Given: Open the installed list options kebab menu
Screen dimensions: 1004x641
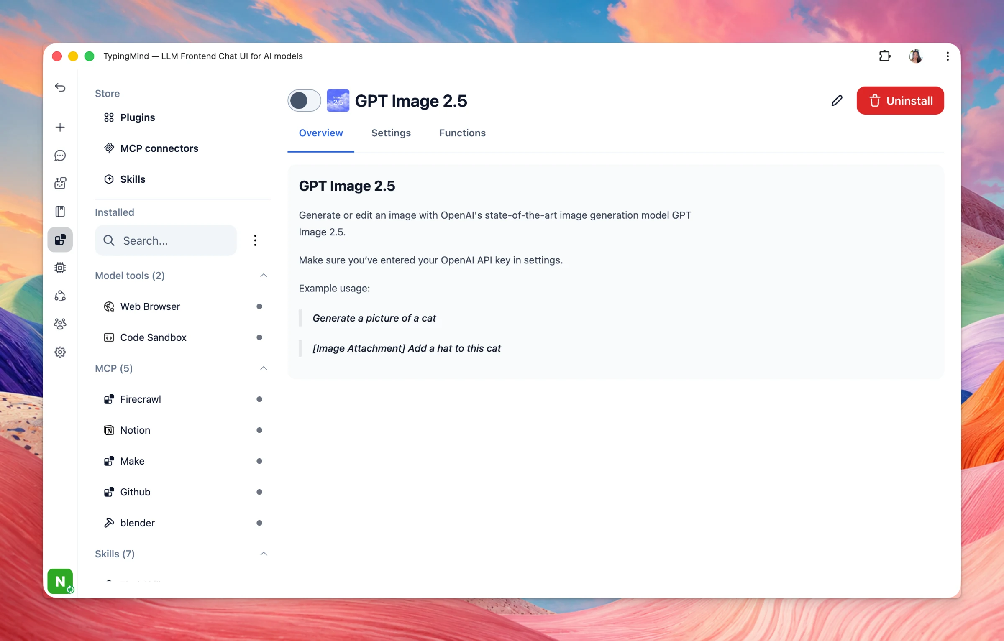Looking at the screenshot, I should [x=255, y=240].
